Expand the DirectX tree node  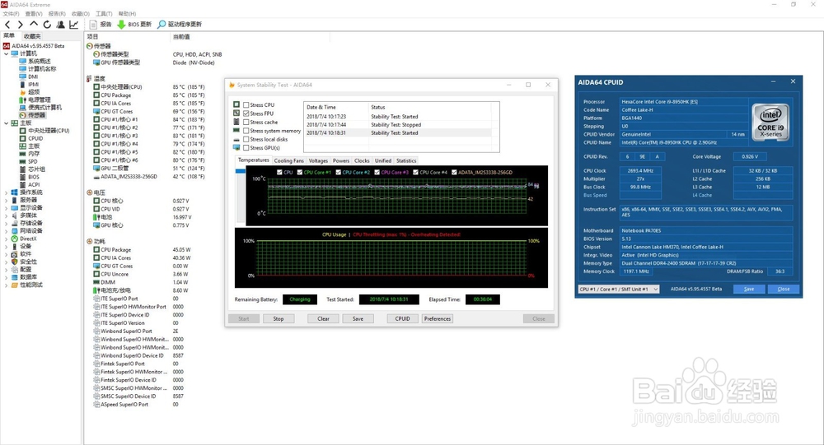tap(7, 239)
